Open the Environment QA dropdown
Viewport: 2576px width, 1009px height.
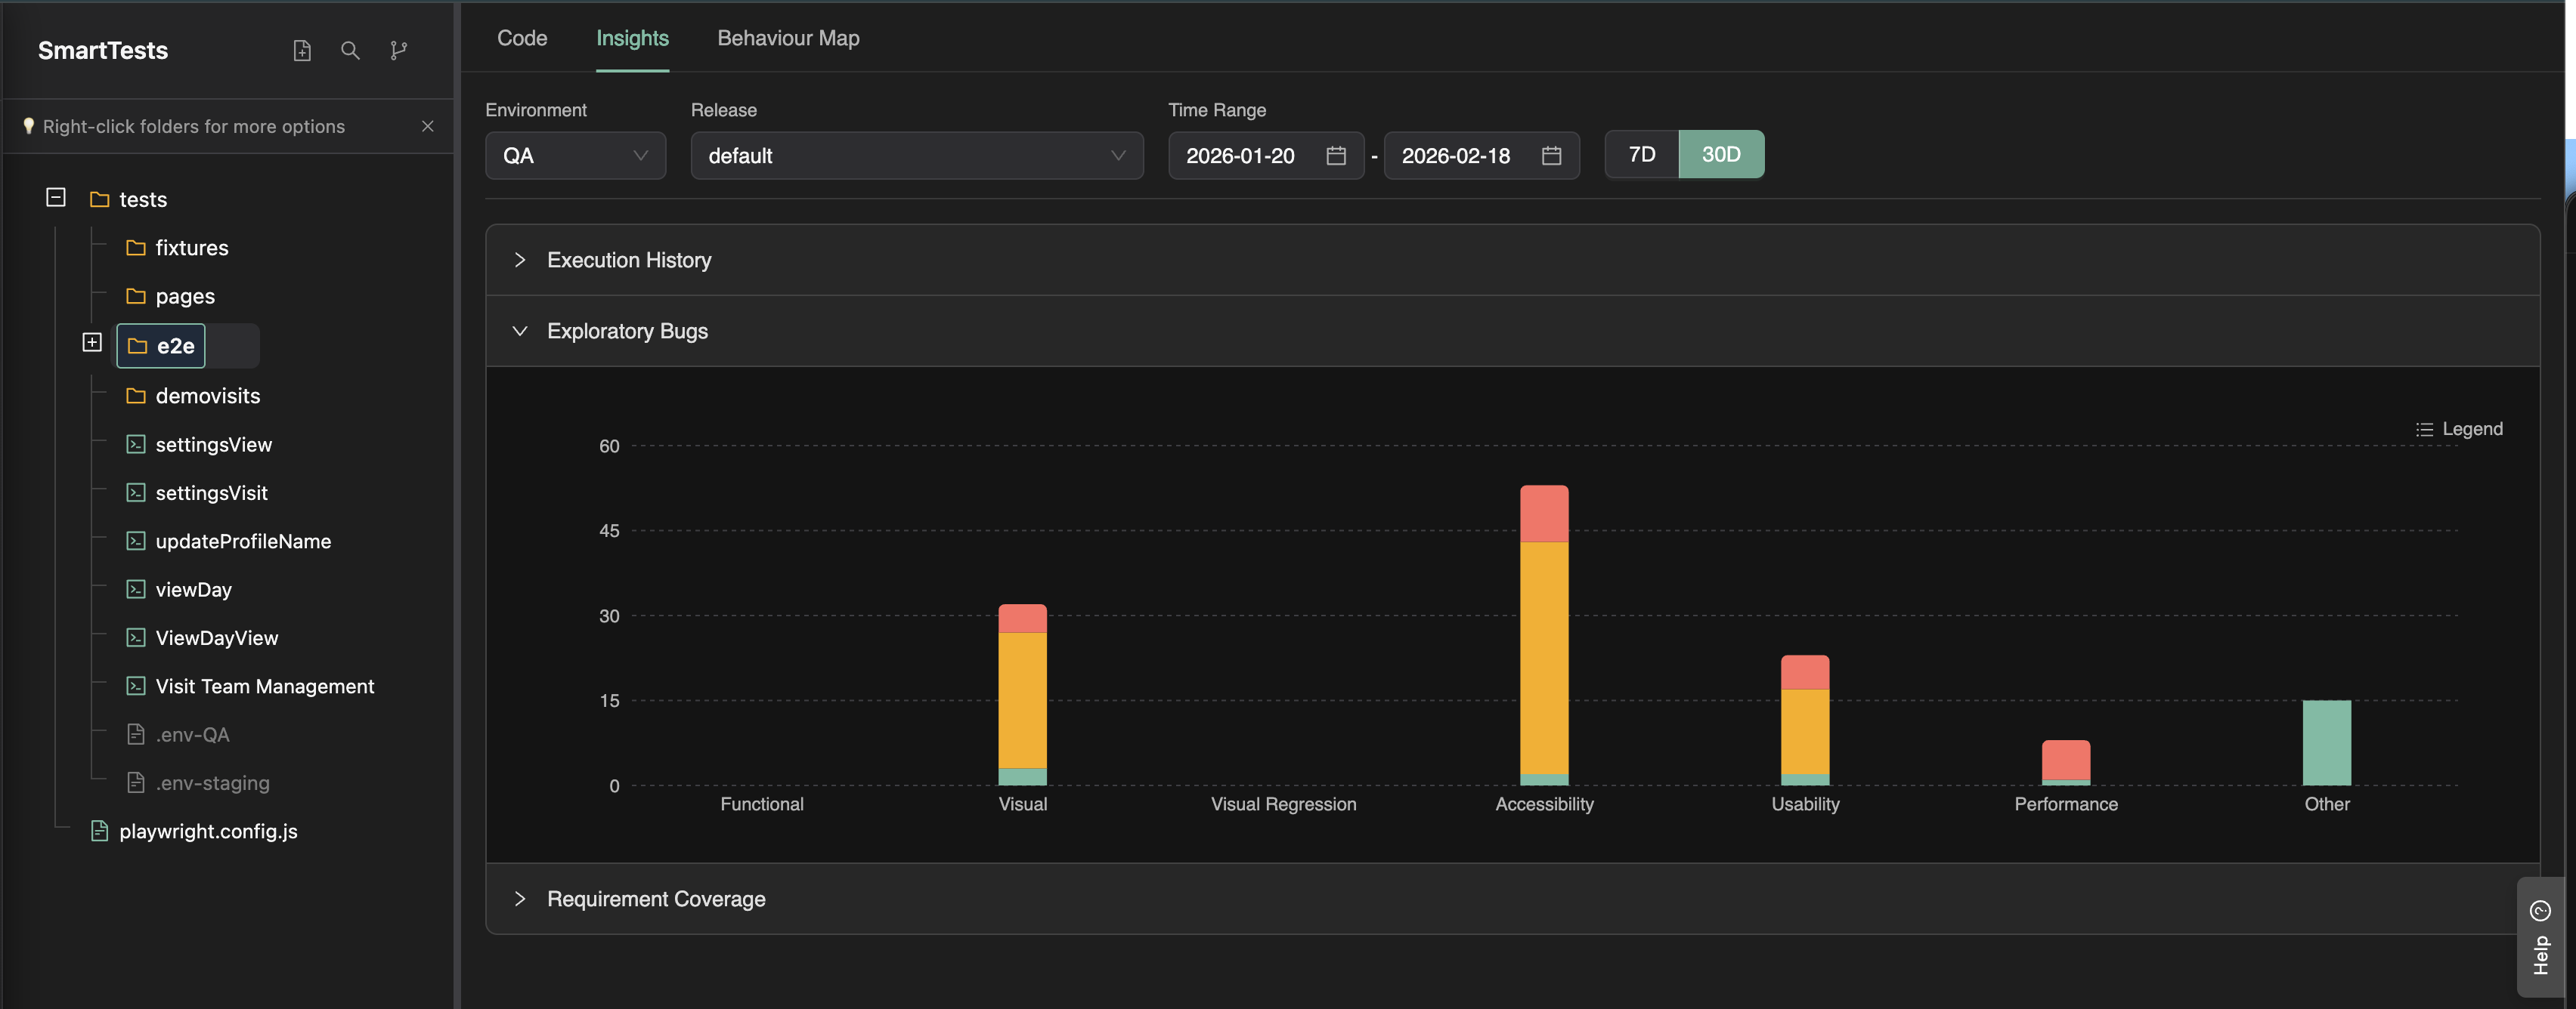575,156
